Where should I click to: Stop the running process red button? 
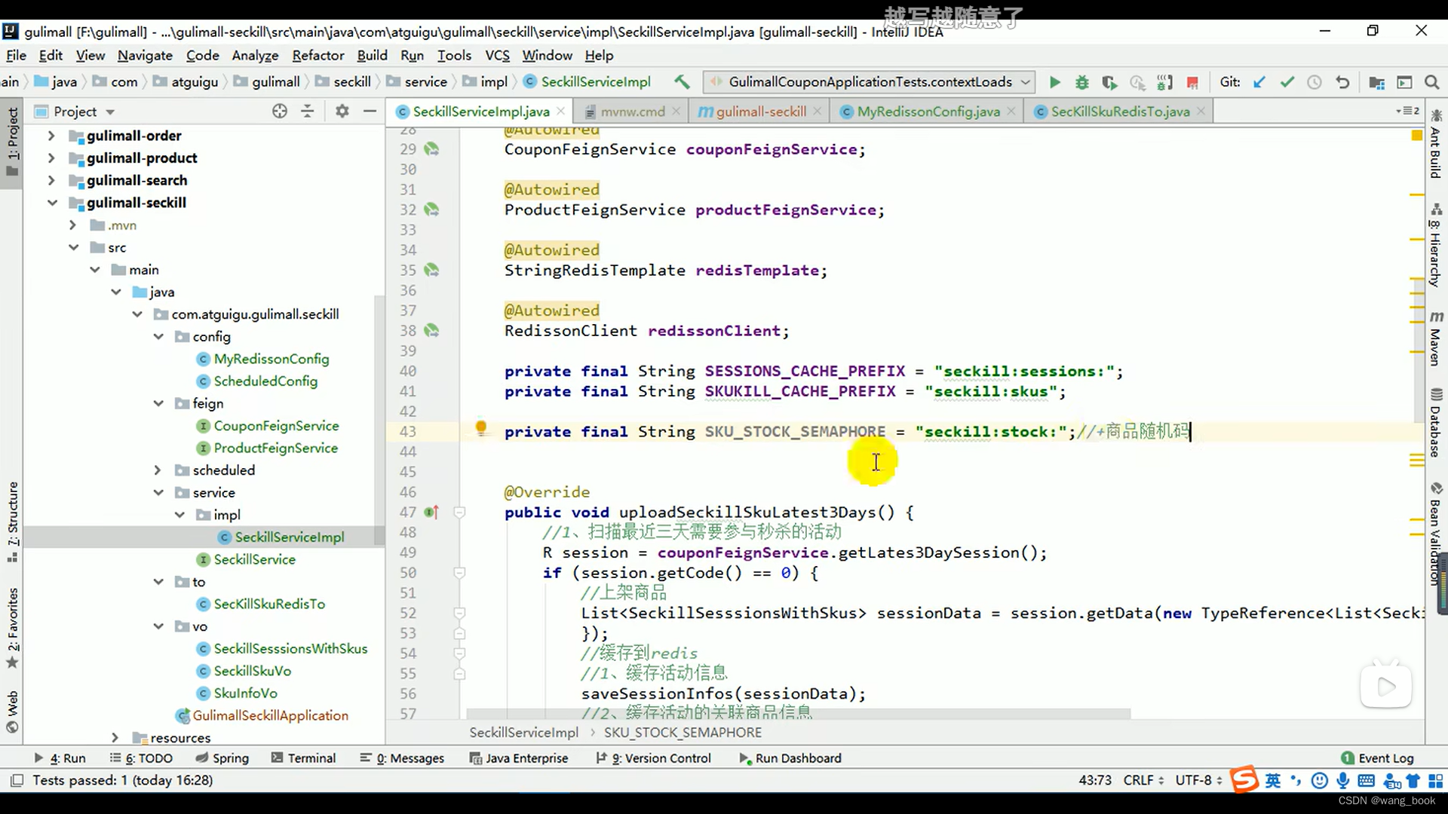click(1192, 82)
